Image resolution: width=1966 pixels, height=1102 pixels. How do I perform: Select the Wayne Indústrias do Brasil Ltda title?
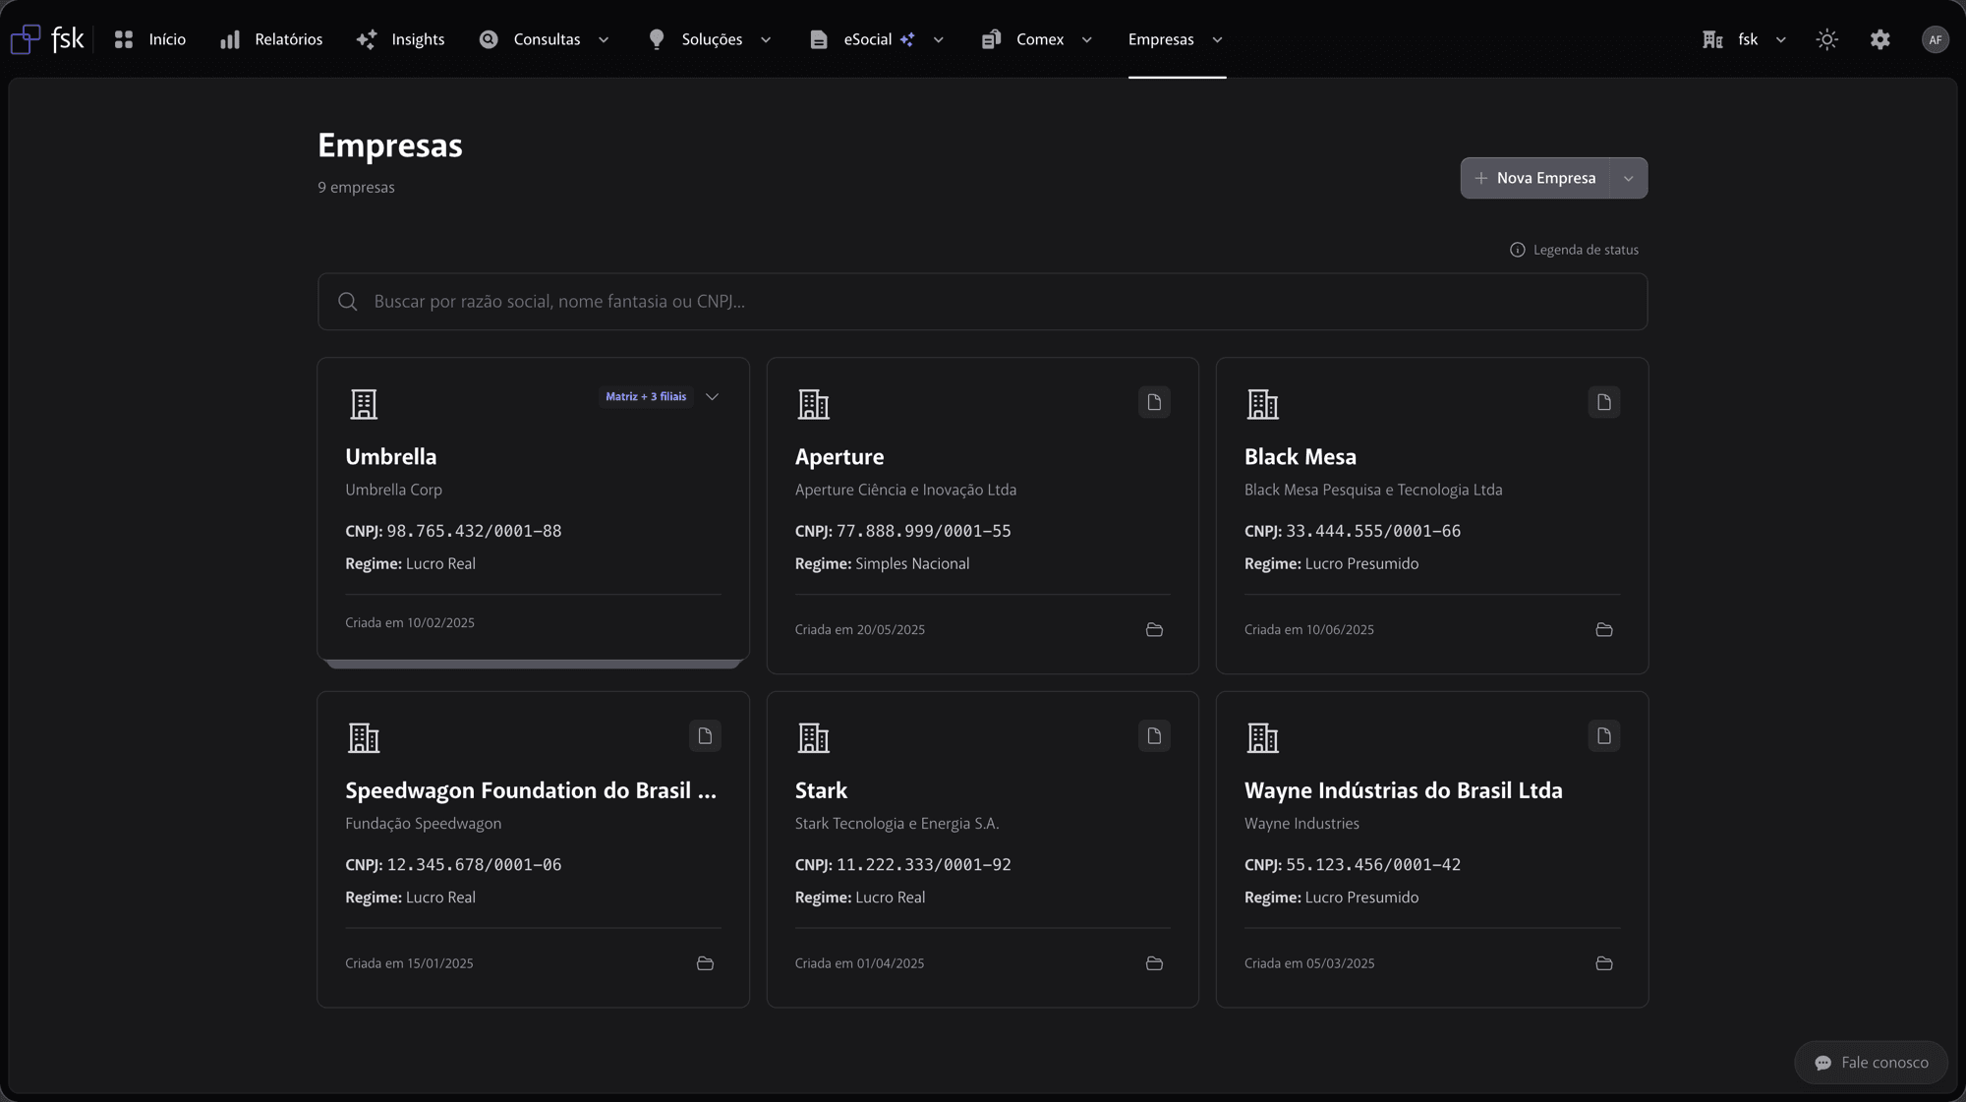pos(1404,790)
